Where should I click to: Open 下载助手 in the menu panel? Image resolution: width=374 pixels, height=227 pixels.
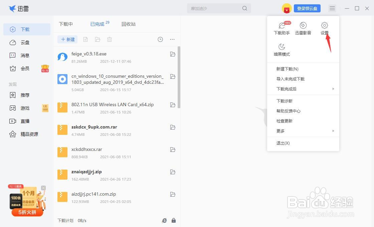[x=282, y=28]
